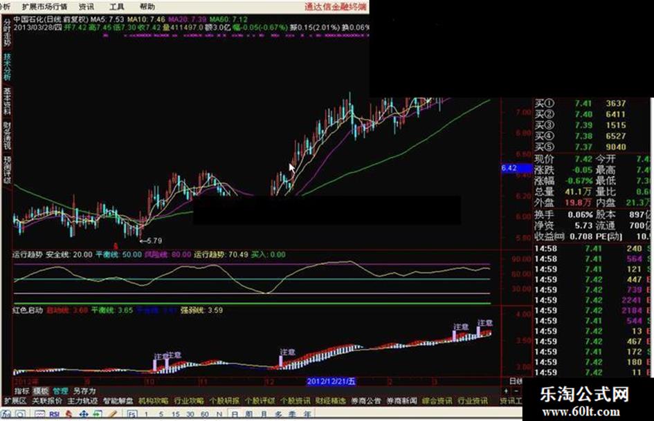Select the RSI indicator toolbar icon
The image size is (654, 421).
pyautogui.click(x=54, y=414)
